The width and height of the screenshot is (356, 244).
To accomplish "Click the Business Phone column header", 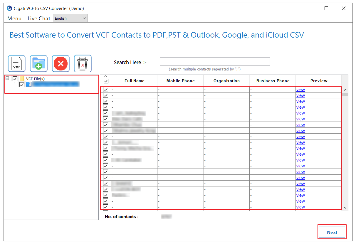I will (x=273, y=81).
